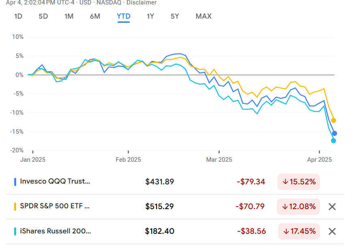
Task: Click the $515.29 price value
Action: tap(160, 207)
